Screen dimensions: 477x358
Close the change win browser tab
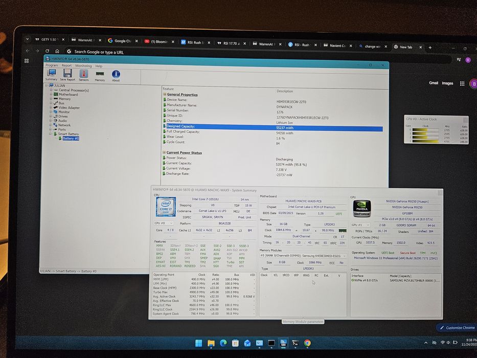[385, 47]
